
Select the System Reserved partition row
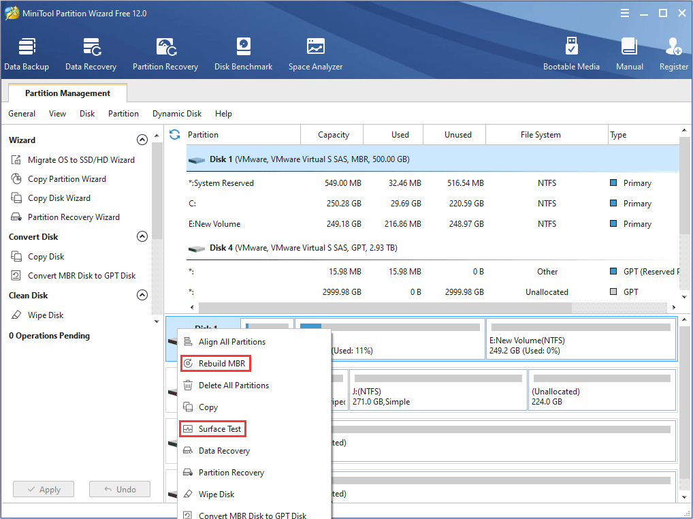(433, 183)
